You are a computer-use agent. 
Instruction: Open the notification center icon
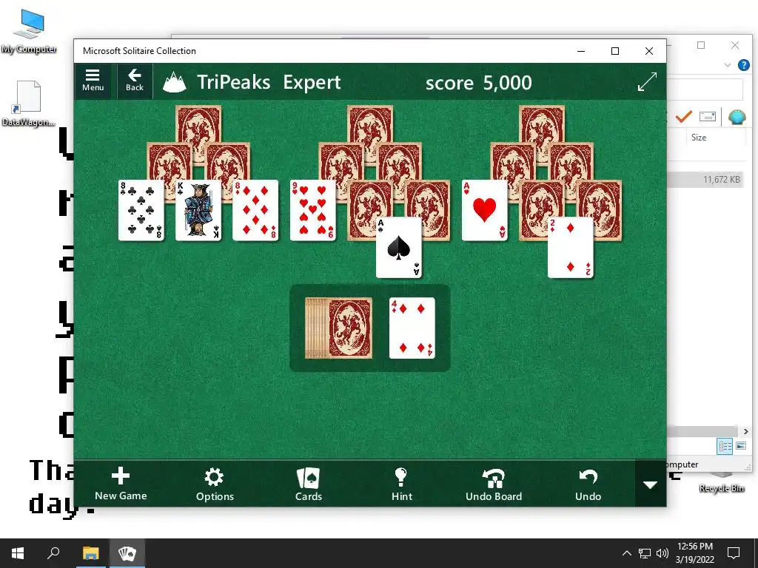click(734, 553)
